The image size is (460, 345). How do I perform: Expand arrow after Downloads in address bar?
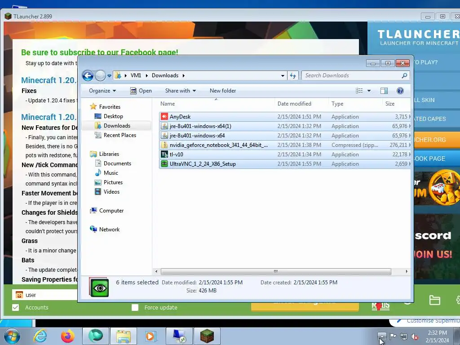pos(184,75)
